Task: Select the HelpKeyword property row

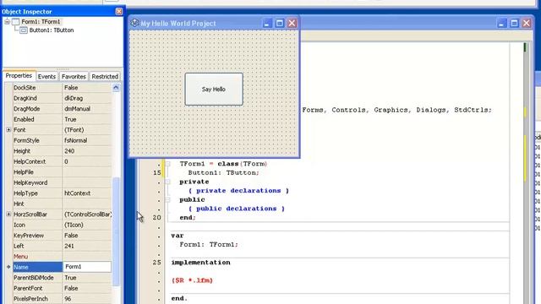Action: [62, 182]
